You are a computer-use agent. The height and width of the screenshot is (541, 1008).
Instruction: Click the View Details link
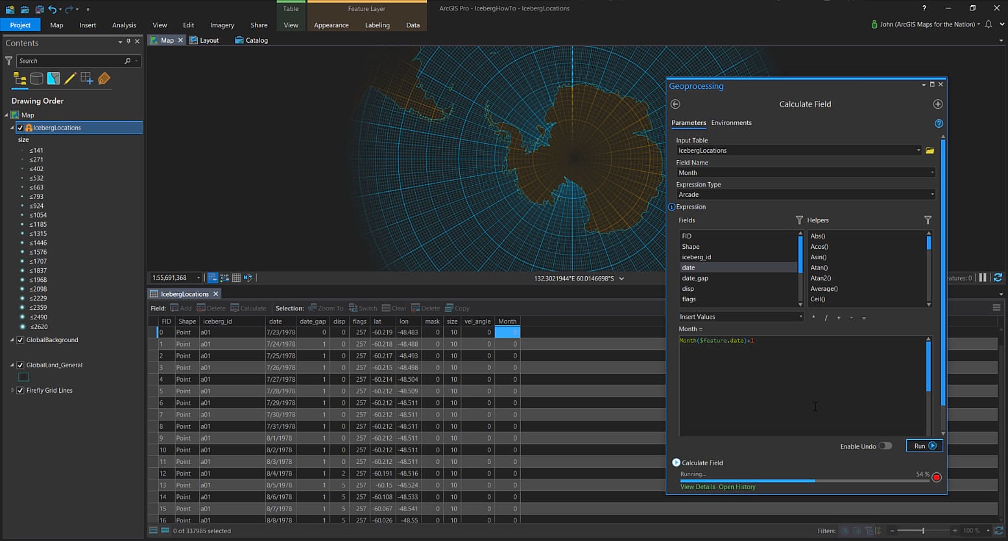click(697, 487)
